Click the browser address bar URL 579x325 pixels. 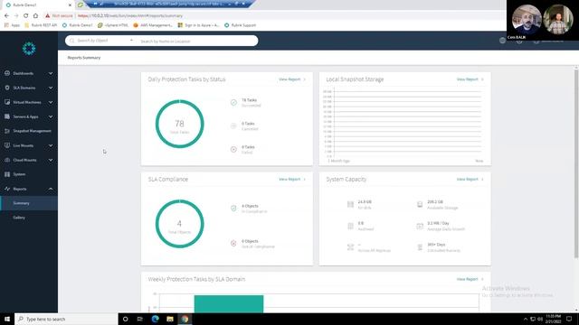[130, 16]
